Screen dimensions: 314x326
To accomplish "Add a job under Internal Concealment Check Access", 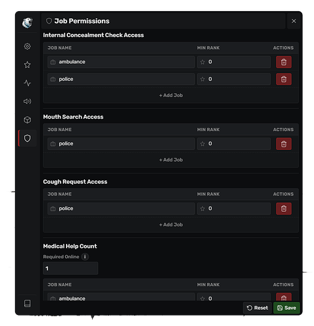I will [x=171, y=95].
